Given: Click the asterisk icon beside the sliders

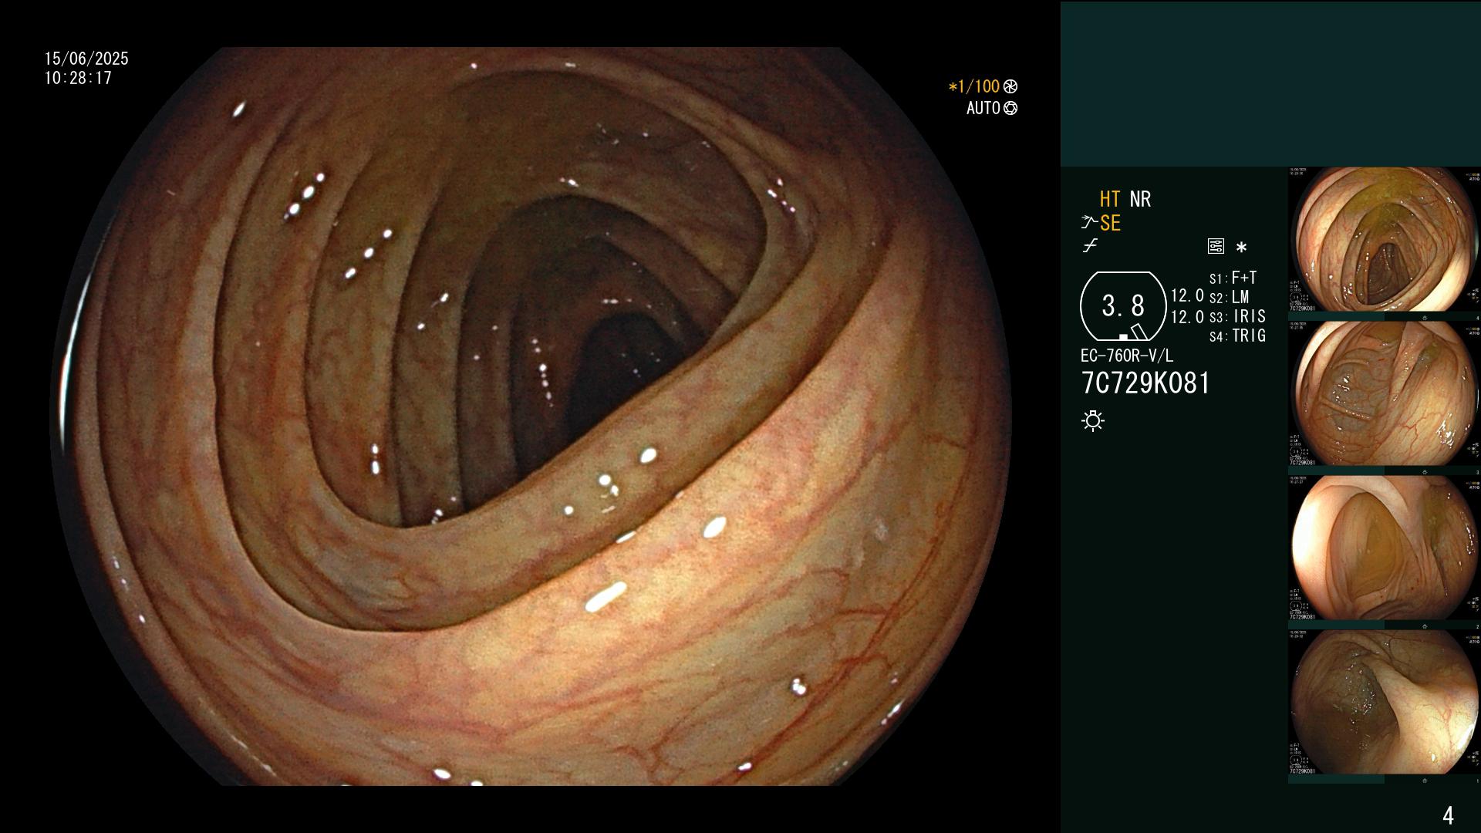Looking at the screenshot, I should pos(1241,247).
